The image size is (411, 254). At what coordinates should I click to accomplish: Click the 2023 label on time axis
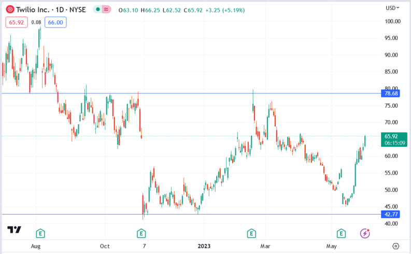point(204,246)
